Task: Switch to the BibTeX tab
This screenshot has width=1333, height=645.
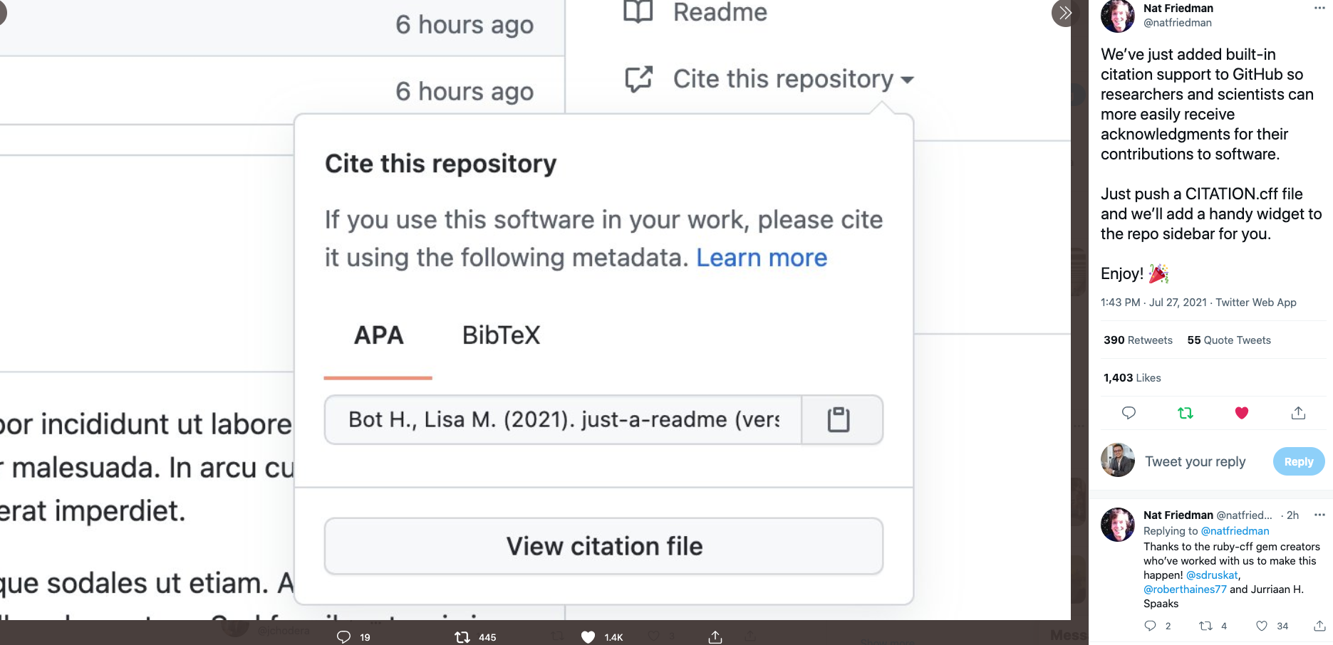Action: pyautogui.click(x=501, y=335)
